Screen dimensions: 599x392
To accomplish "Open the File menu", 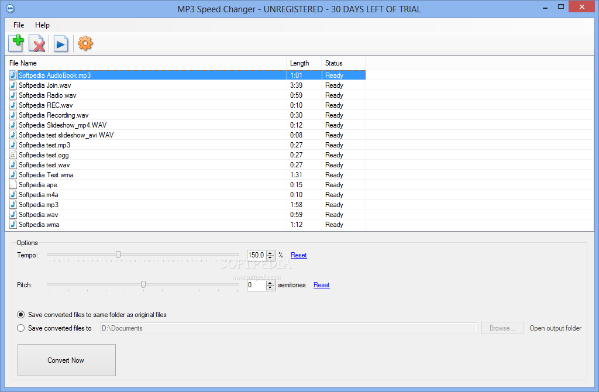I will point(18,25).
